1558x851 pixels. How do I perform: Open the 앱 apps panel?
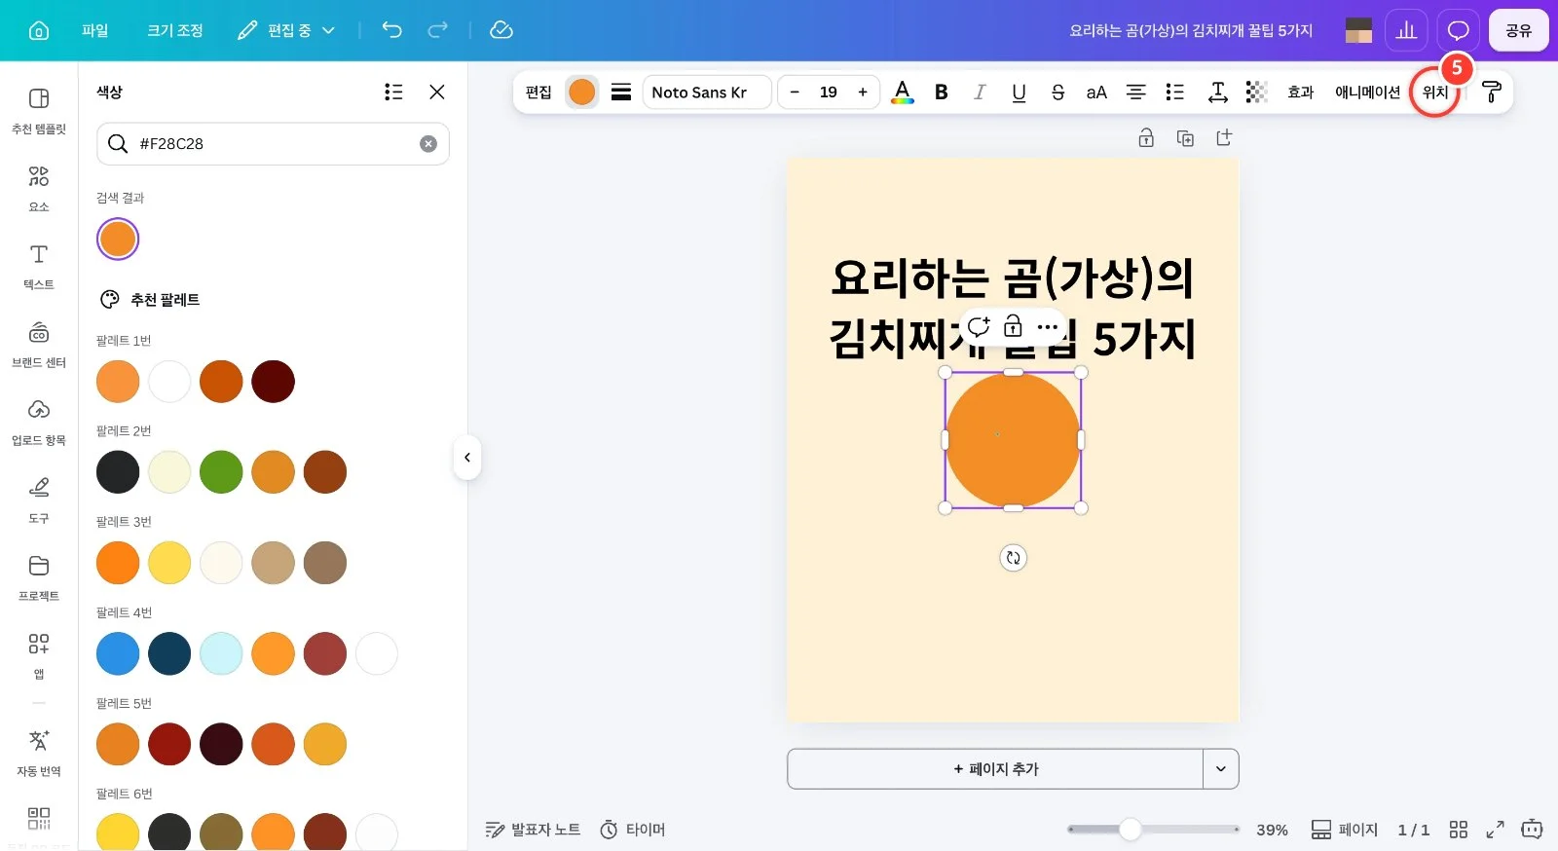pos(39,655)
